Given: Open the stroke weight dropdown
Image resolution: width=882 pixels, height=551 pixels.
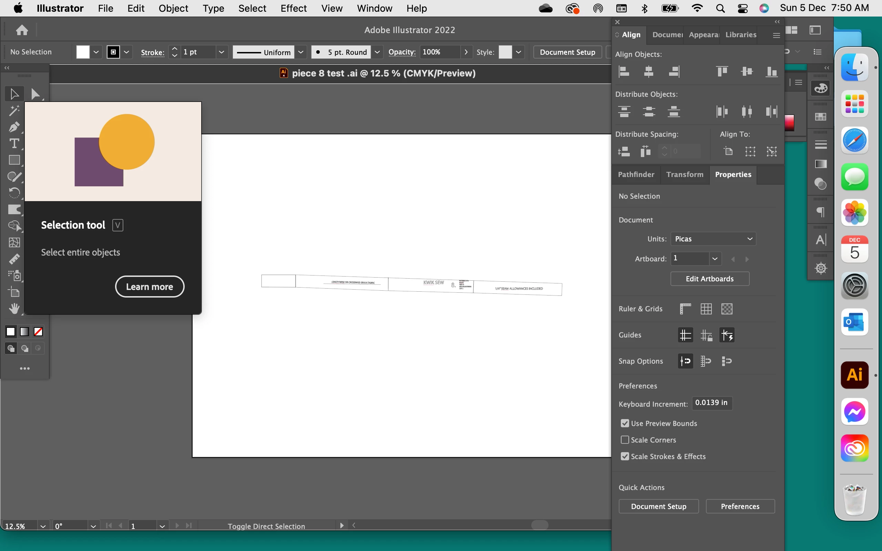Looking at the screenshot, I should coord(221,52).
